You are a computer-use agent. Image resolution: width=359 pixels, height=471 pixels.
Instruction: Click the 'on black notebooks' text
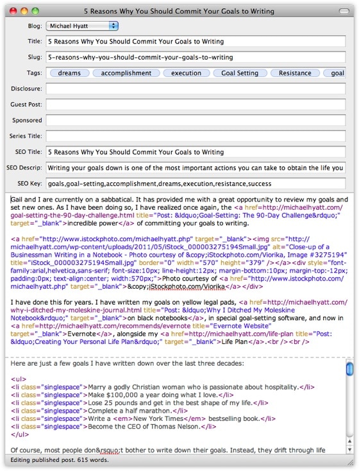tap(158, 318)
